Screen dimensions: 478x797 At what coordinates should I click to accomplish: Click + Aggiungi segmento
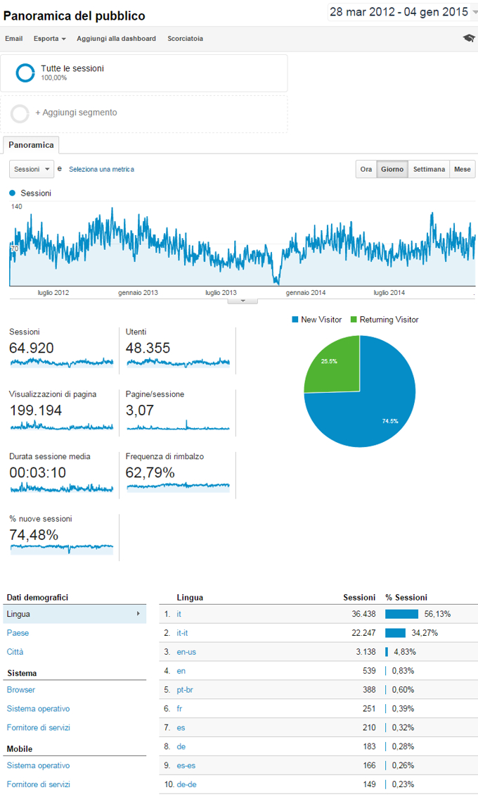click(76, 113)
